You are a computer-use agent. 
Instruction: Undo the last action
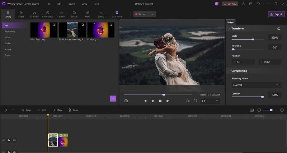pos(6,110)
